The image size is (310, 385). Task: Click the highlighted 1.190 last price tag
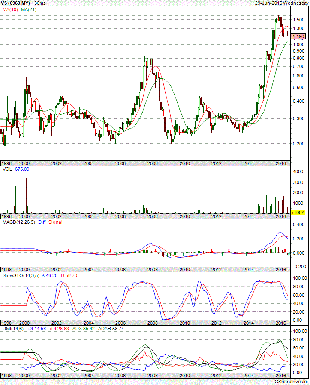point(298,37)
